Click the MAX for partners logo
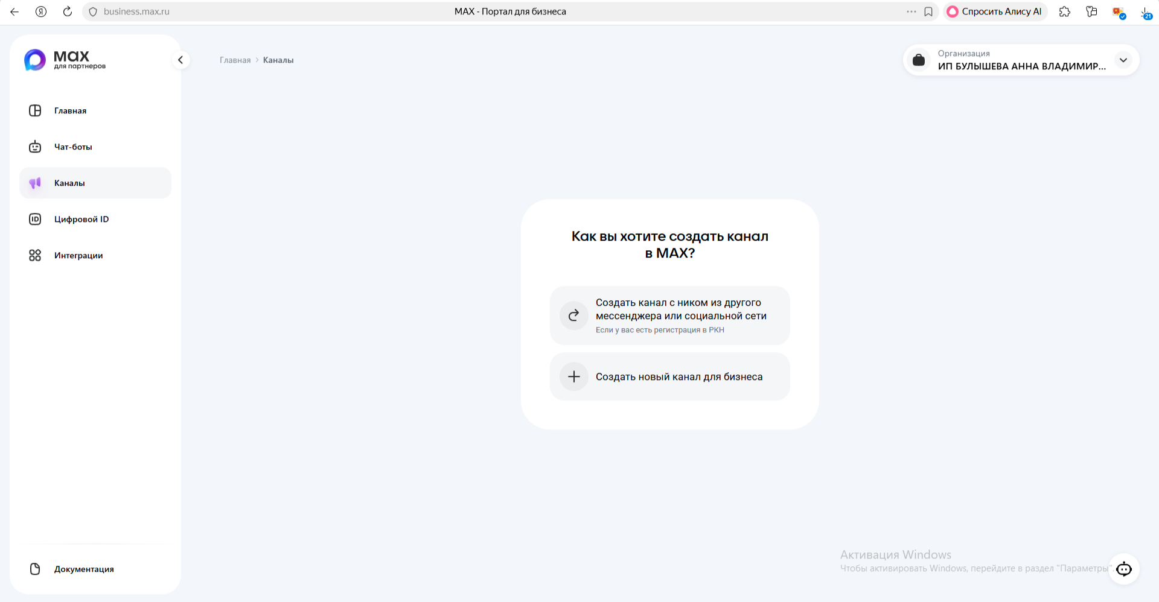The width and height of the screenshot is (1159, 602). [65, 60]
